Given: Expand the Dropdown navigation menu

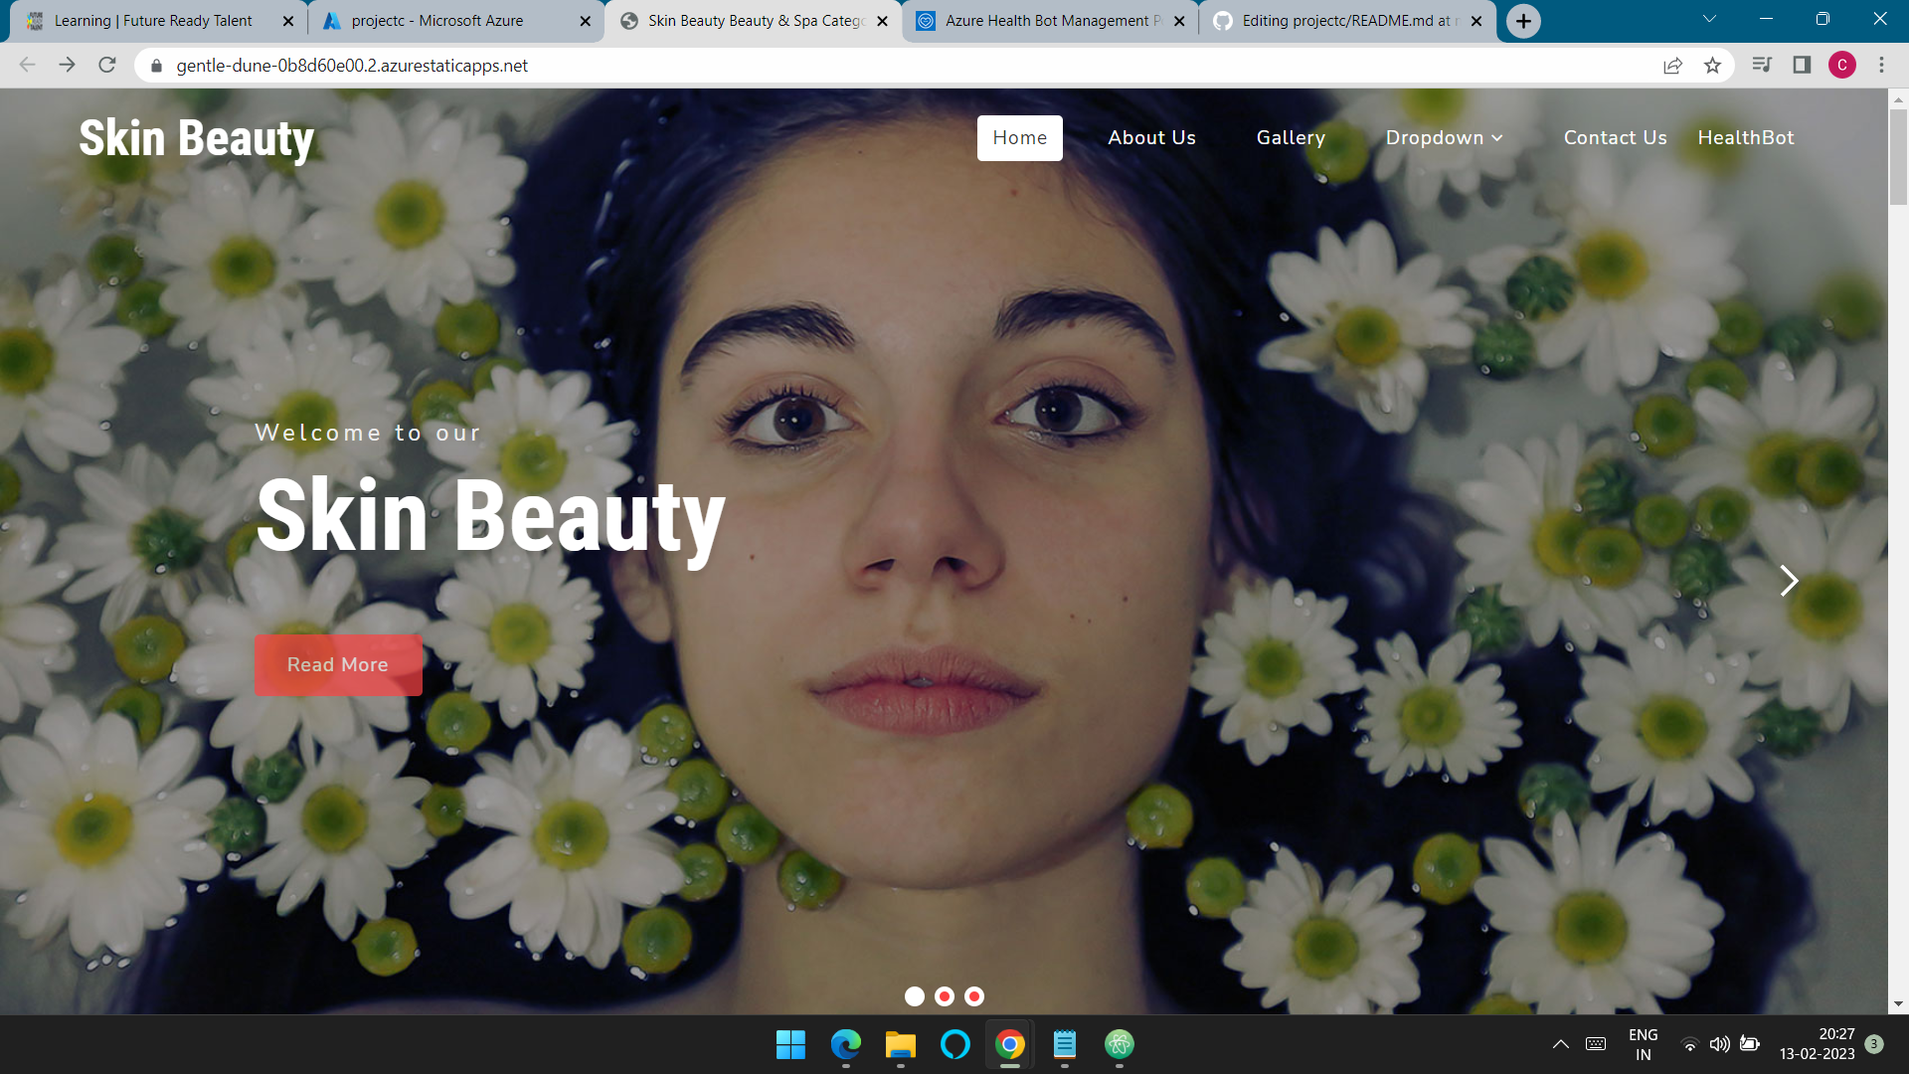Looking at the screenshot, I should (x=1444, y=138).
